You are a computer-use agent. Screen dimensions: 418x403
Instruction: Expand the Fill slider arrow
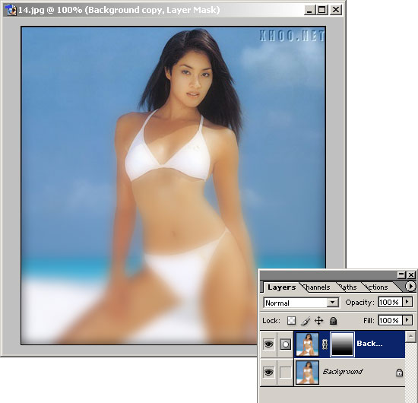coord(407,320)
